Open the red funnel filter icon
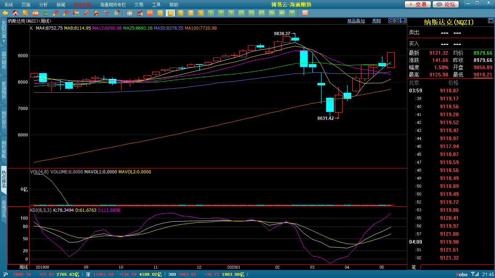 (107, 13)
